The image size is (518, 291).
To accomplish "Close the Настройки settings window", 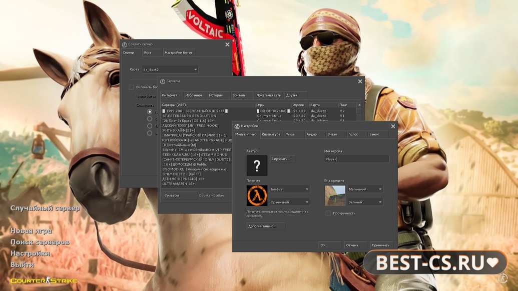I will [393, 126].
